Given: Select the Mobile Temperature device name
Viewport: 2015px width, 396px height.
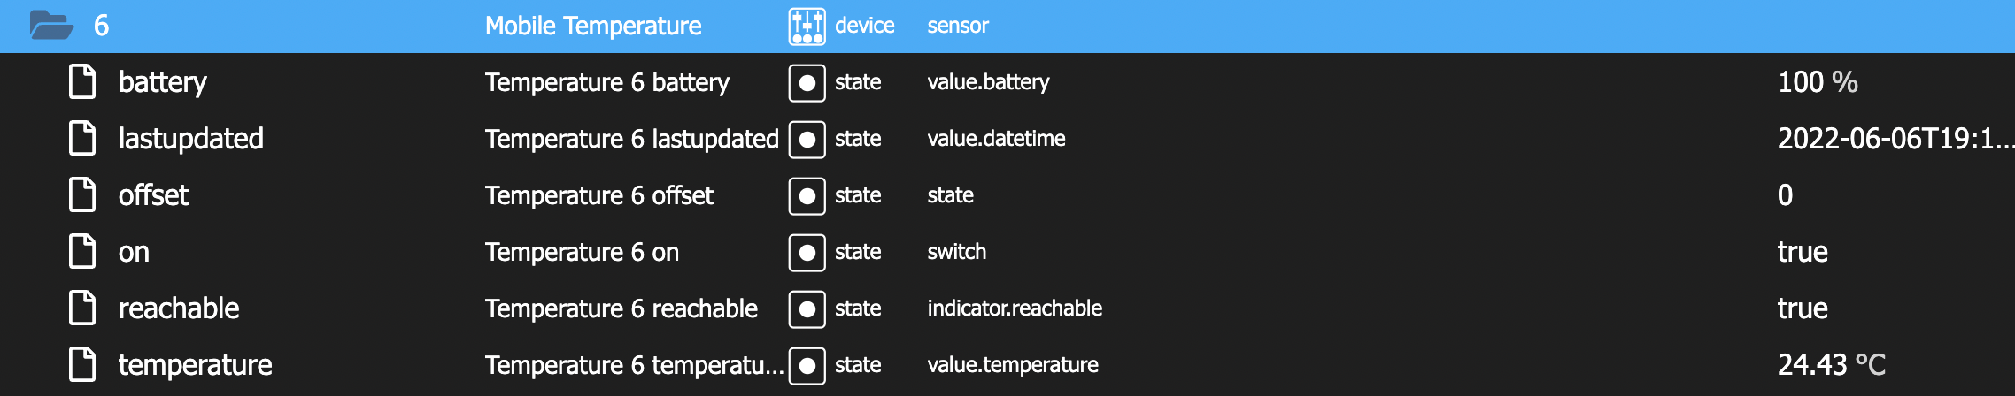Looking at the screenshot, I should [x=592, y=27].
